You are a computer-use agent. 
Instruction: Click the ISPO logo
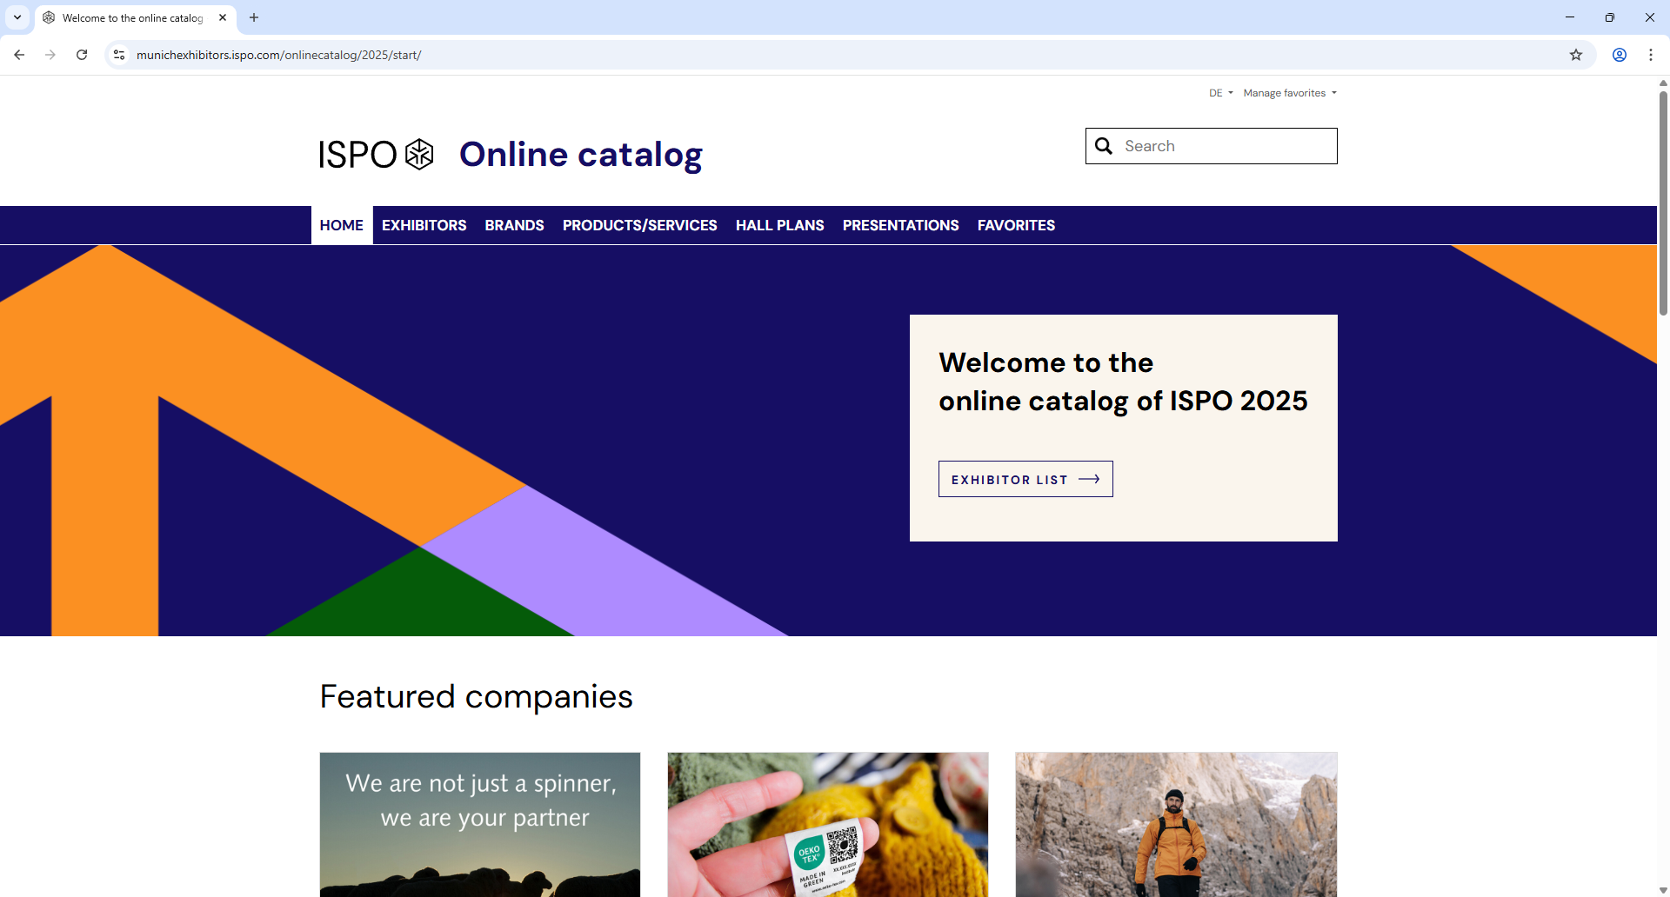[x=374, y=154]
